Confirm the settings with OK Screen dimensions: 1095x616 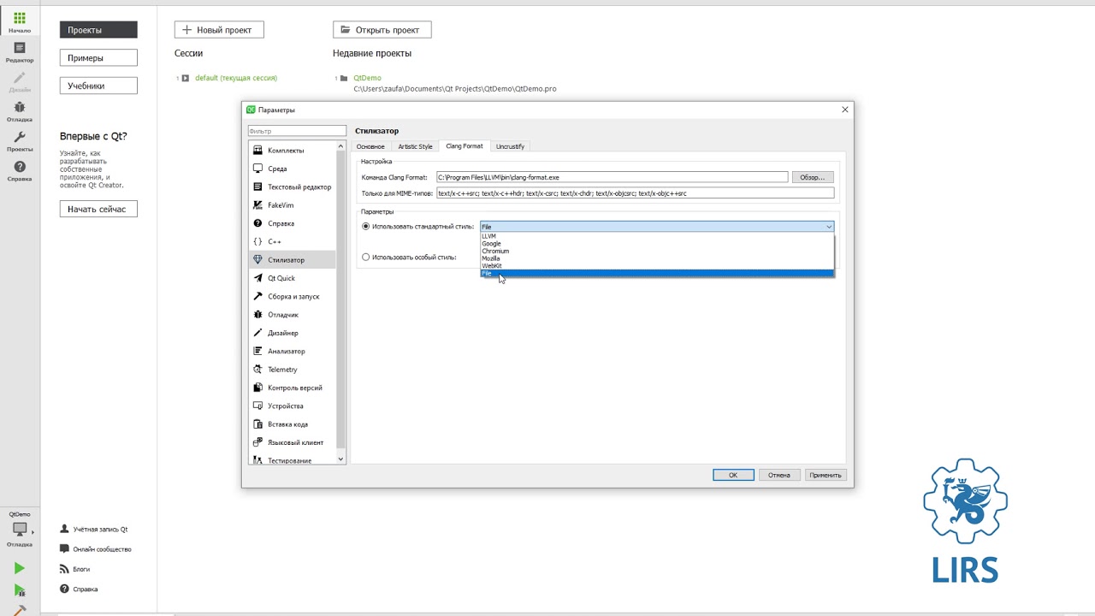point(733,475)
